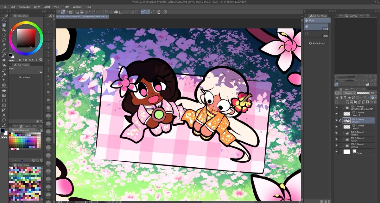Image resolution: width=380 pixels, height=203 pixels.
Task: Open the Normal blending mode dropdown
Action: click(x=350, y=93)
